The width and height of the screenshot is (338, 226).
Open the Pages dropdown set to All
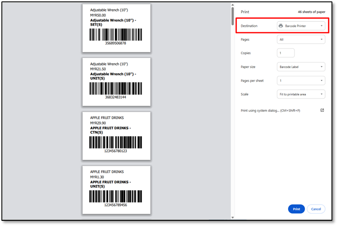[301, 40]
